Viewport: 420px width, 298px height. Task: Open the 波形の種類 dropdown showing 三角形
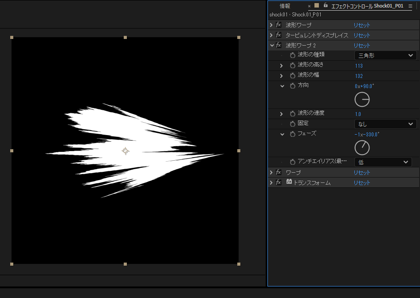385,55
